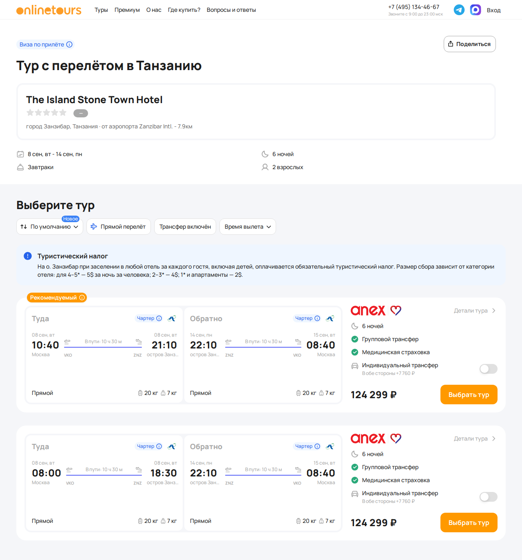Click the Поделиться button
The height and width of the screenshot is (560, 522).
[470, 44]
